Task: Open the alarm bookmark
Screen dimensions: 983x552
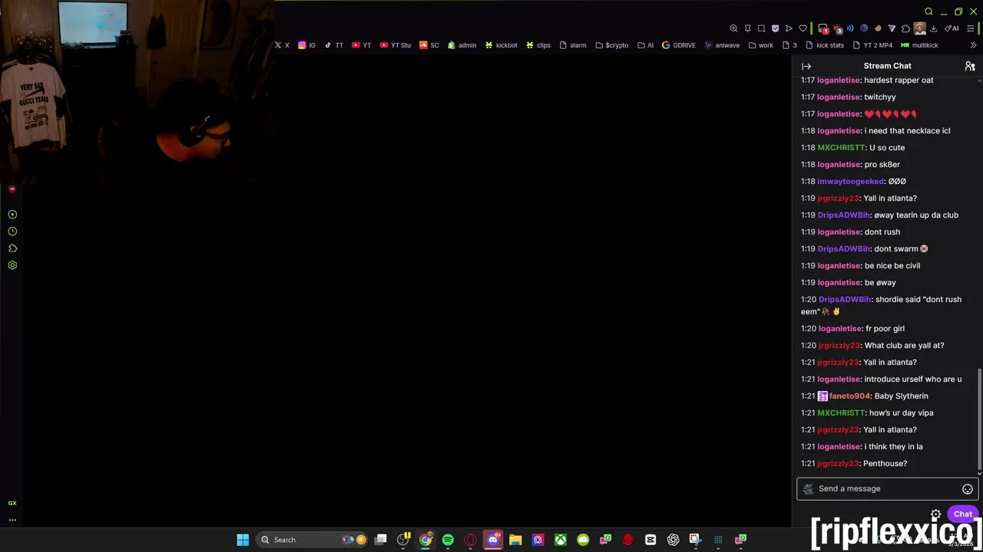Action: [573, 45]
